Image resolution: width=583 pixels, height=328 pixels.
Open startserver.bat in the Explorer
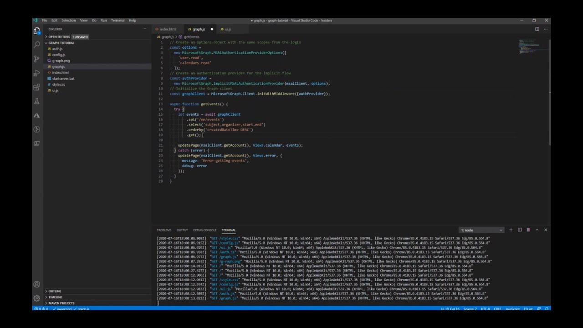pos(63,78)
